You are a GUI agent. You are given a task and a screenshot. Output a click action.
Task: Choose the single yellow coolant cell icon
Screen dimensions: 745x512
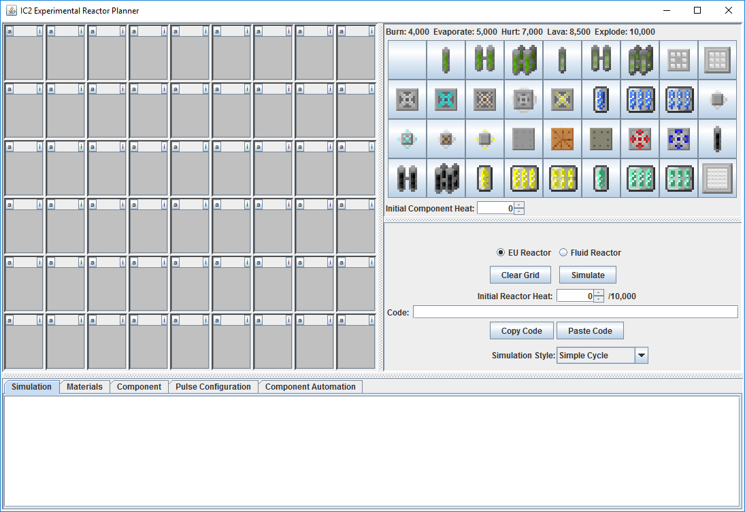484,178
